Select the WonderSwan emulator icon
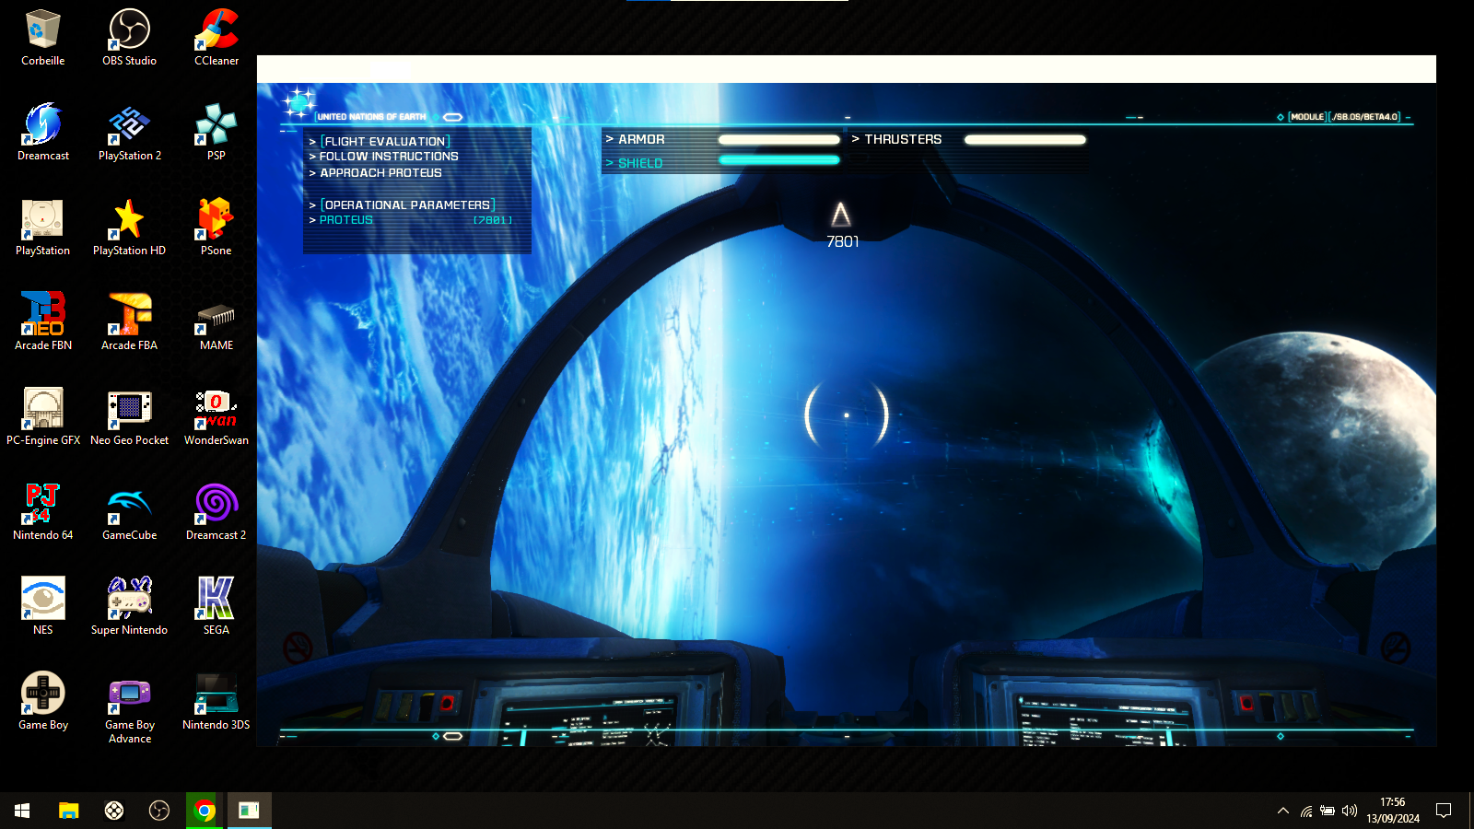Image resolution: width=1474 pixels, height=829 pixels. [216, 417]
